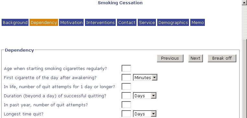247x118 pixels.
Task: Click the longest time quit number field
Action: pos(126,114)
